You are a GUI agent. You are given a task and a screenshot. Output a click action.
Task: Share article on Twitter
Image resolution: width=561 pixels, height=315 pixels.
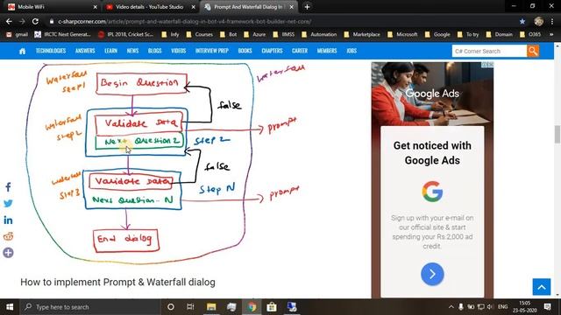click(x=8, y=203)
